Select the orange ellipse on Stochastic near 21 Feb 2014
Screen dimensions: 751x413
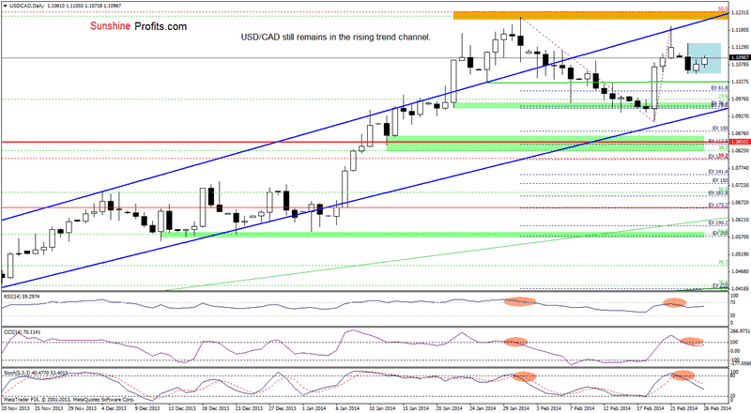[683, 375]
